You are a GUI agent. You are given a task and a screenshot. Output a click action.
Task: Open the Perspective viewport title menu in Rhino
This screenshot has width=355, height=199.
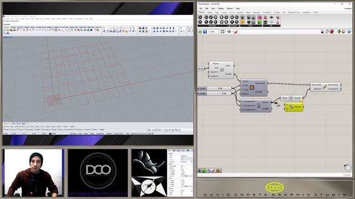pos(7,37)
